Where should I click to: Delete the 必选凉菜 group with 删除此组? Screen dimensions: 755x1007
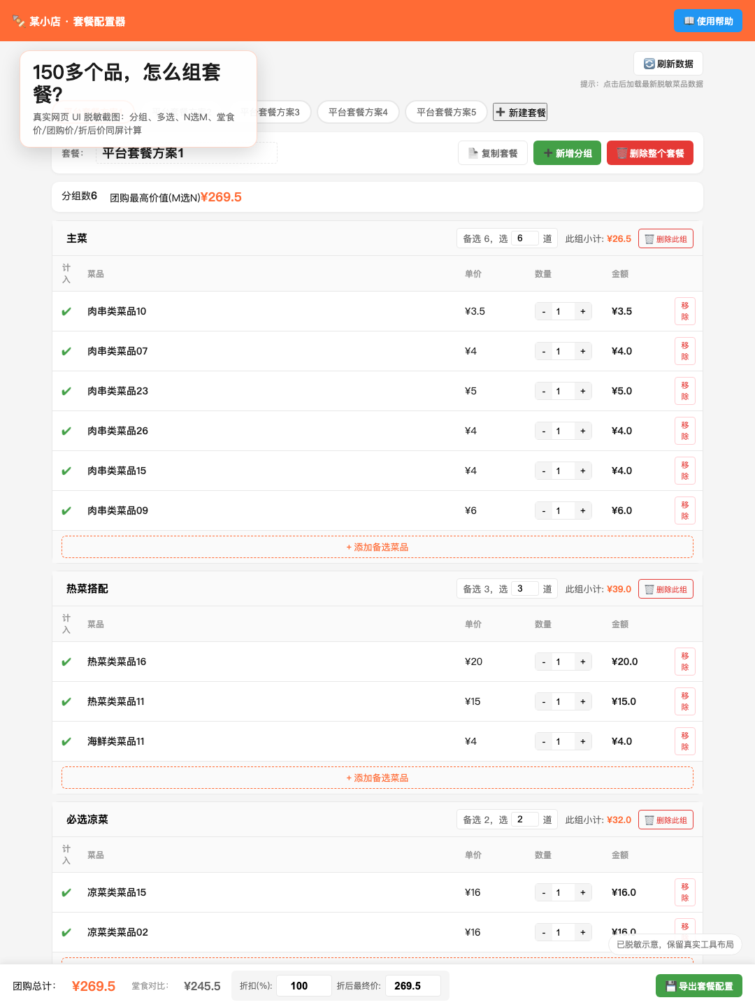[666, 820]
